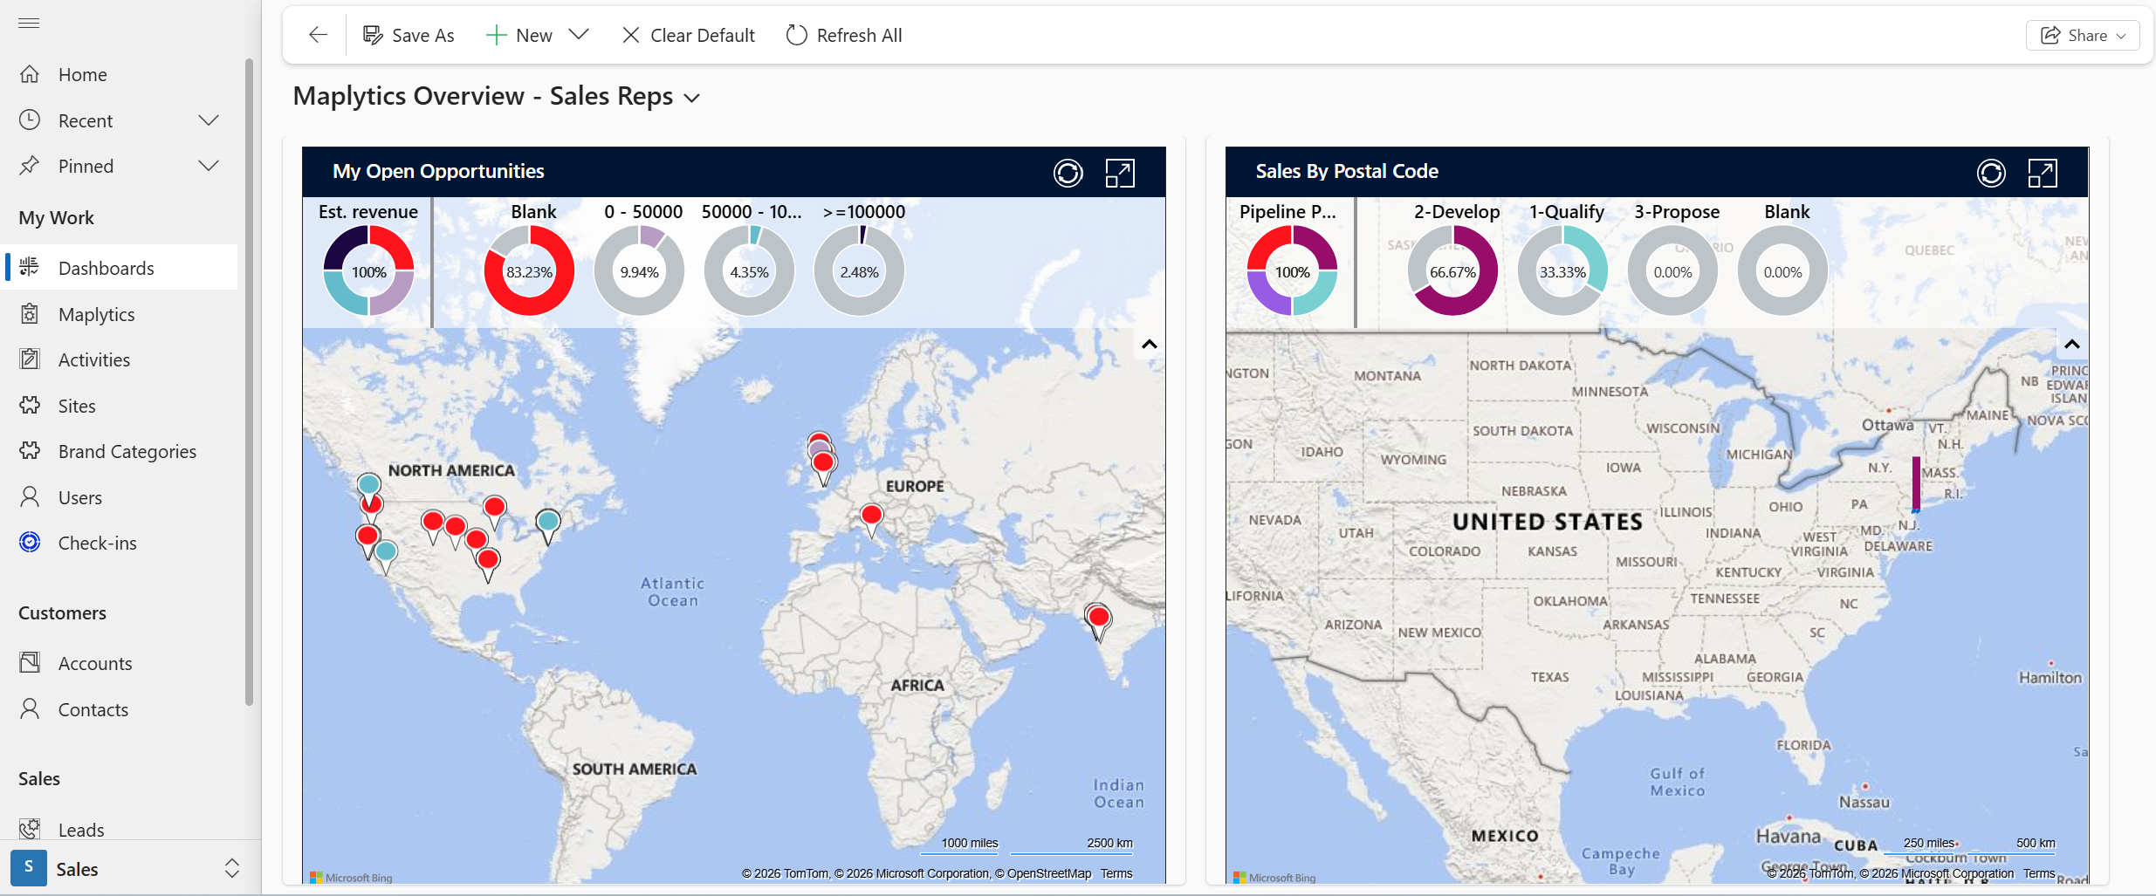Open the New command dropdown chevron
Image resolution: width=2156 pixels, height=896 pixels.
[579, 35]
